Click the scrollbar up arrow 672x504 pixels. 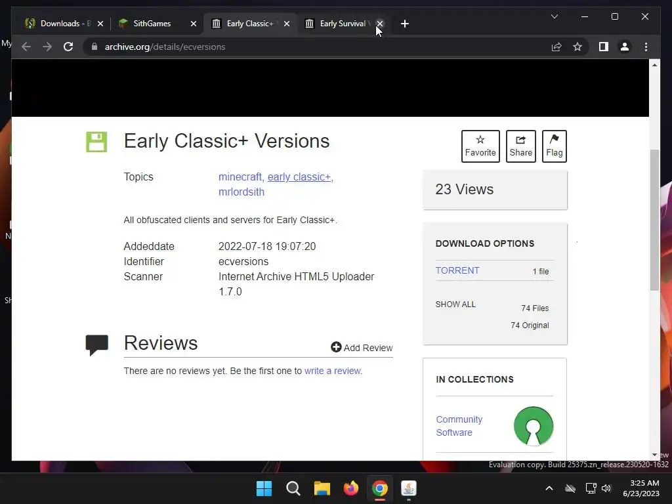coord(654,65)
